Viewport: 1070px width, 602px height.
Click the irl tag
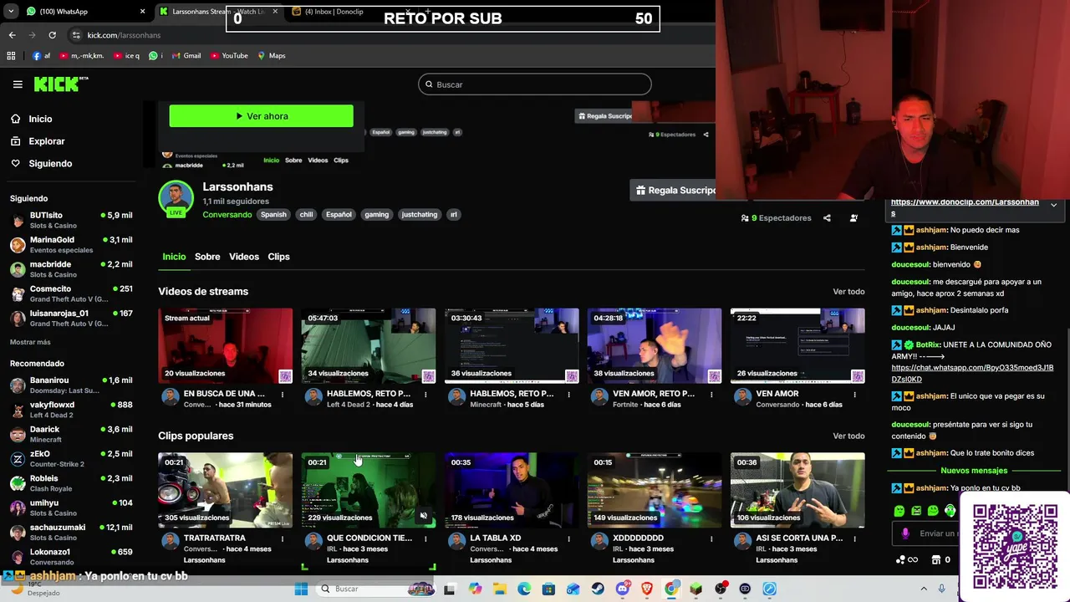coord(454,214)
